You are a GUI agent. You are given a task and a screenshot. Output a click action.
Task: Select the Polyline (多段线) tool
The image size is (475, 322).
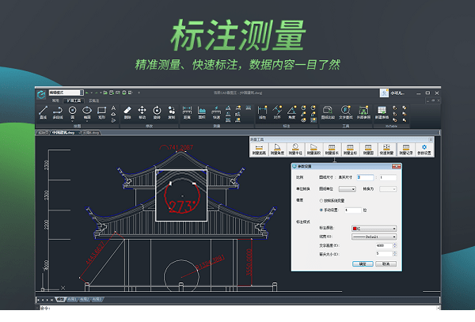pyautogui.click(x=58, y=112)
